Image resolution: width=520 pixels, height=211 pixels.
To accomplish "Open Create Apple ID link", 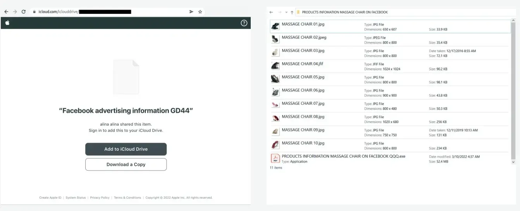I will (50, 197).
